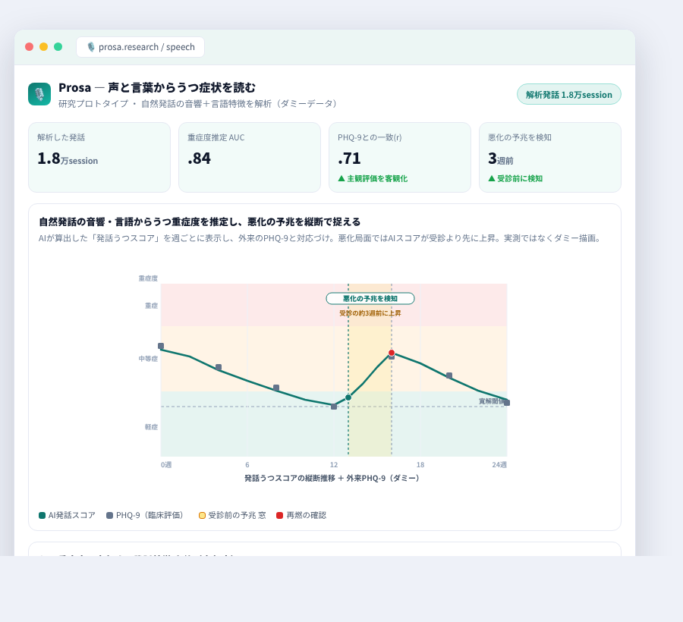Image resolution: width=683 pixels, height=622 pixels.
Task: Click the .84 AUC value
Action: (x=199, y=159)
